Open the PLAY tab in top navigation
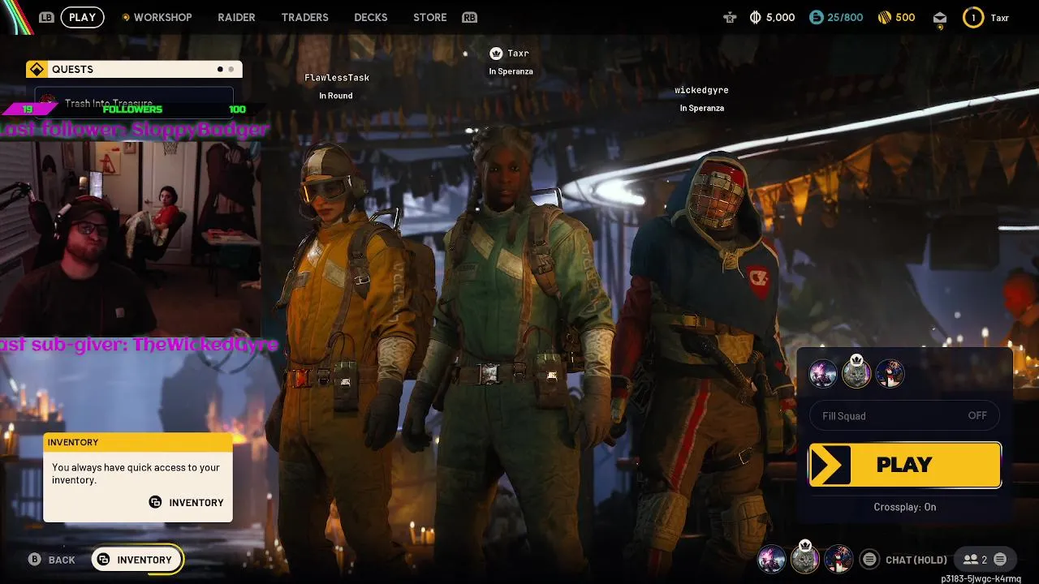 point(82,17)
